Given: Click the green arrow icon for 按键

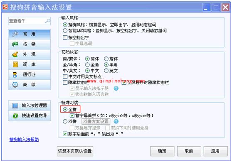Looking at the screenshot, I should [15, 44].
